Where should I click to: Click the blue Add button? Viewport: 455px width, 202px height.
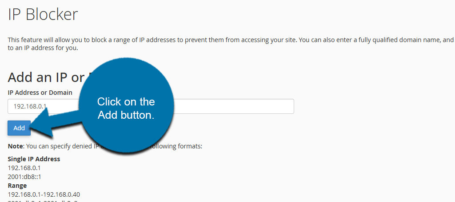click(19, 128)
